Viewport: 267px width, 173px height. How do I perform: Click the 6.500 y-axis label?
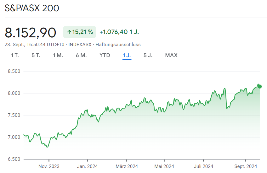tap(14, 159)
